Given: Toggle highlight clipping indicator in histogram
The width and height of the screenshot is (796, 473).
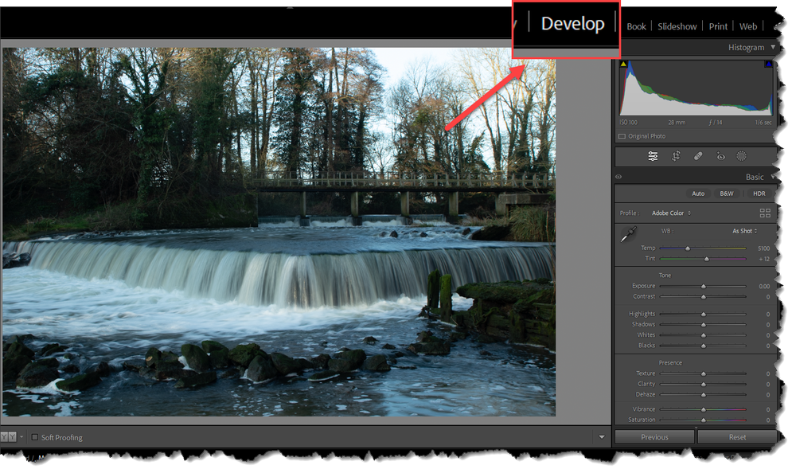Looking at the screenshot, I should pos(769,64).
